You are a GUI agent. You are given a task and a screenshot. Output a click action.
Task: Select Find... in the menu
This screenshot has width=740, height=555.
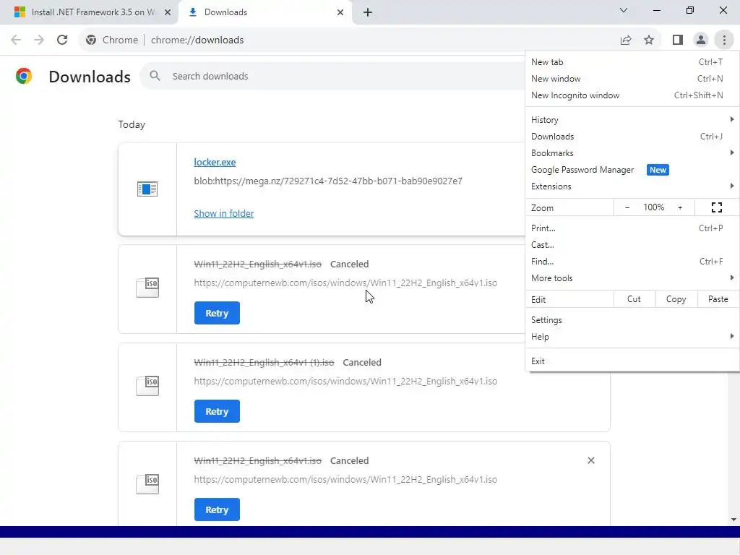click(632, 261)
